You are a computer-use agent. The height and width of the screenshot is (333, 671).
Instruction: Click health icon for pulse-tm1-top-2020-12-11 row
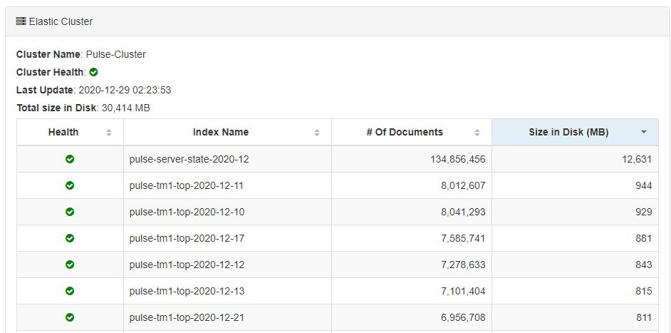pos(70,185)
